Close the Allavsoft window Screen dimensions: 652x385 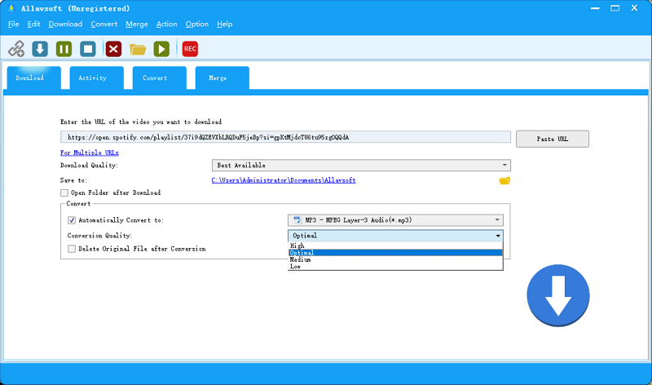click(x=635, y=8)
